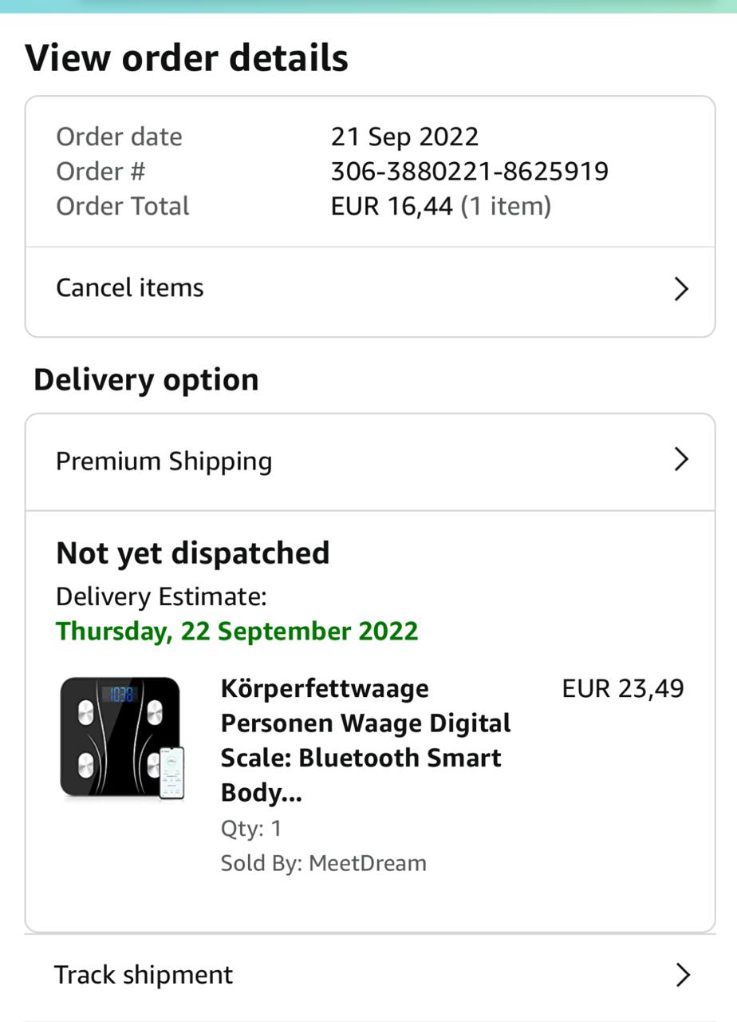Open the Cancel items chevron arrow
This screenshot has height=1022, width=737.
[681, 289]
